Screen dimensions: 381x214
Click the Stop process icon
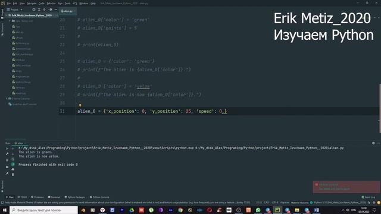tap(7, 160)
